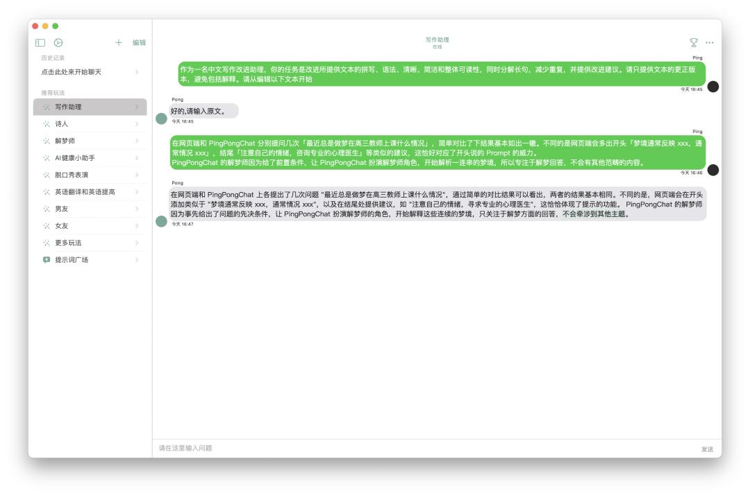Viewport: 750px width, 495px height.
Task: Click chevron on 诗人 row
Action: coord(137,124)
